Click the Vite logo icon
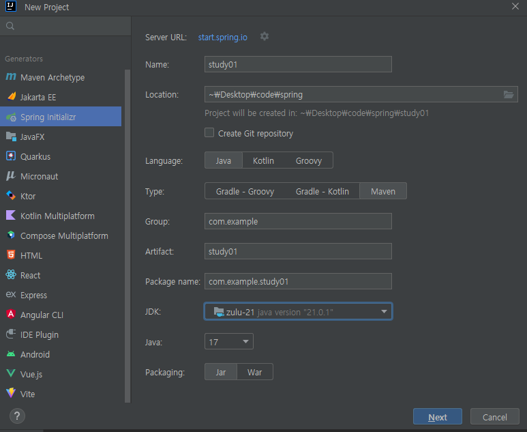Image resolution: width=527 pixels, height=432 pixels. (11, 393)
